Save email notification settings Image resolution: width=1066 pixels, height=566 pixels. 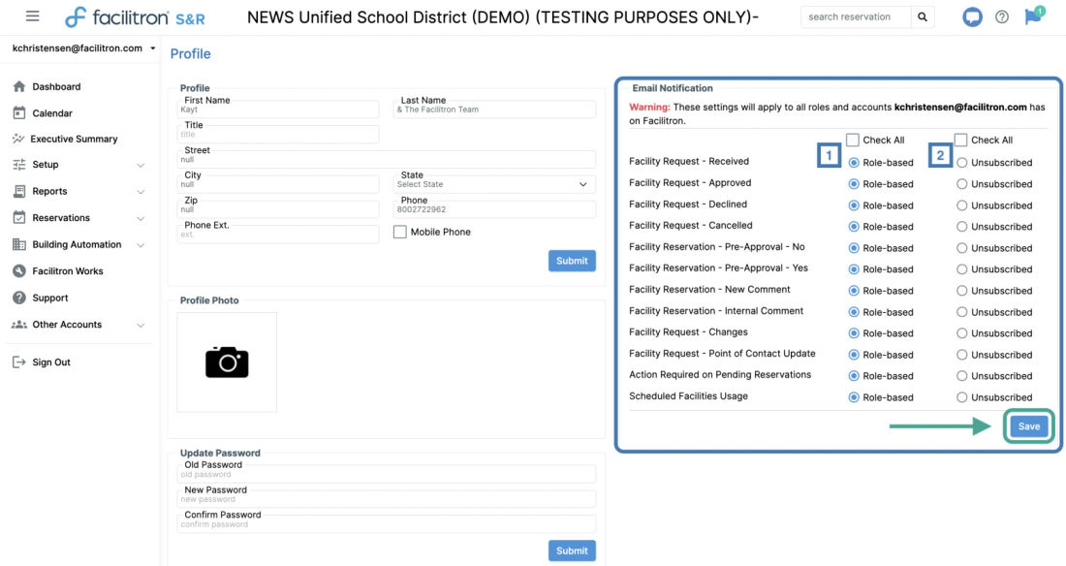[x=1028, y=426]
